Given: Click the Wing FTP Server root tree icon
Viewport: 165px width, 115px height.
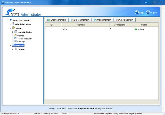Looking at the screenshot, I should click(x=11, y=20).
